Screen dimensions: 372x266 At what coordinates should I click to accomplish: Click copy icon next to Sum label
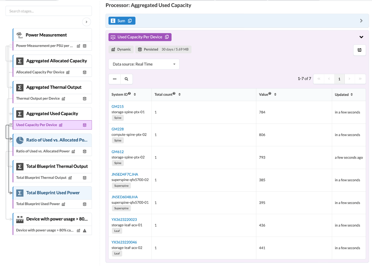(x=130, y=21)
